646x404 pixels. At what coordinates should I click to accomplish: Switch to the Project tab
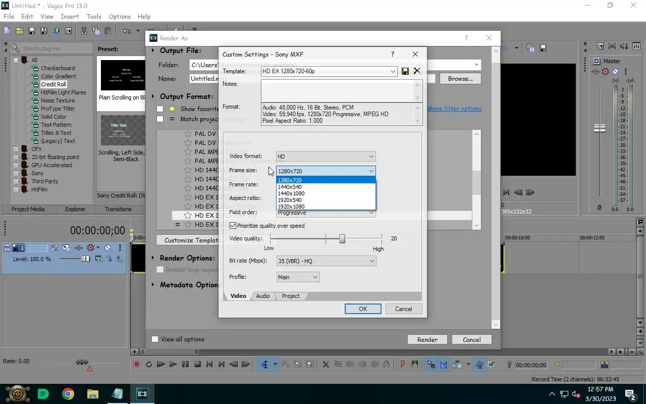291,296
